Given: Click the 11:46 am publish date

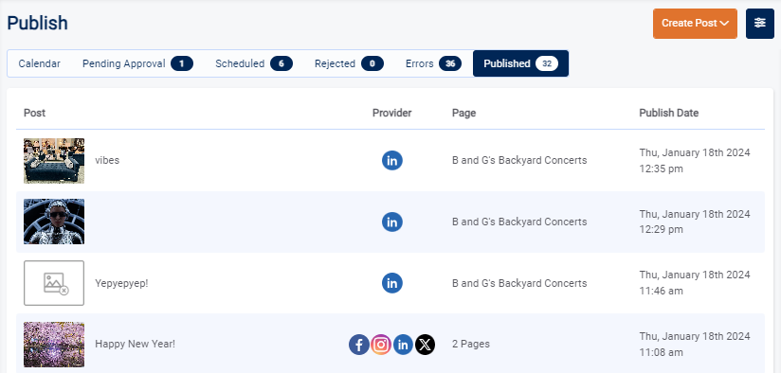Looking at the screenshot, I should click(695, 283).
